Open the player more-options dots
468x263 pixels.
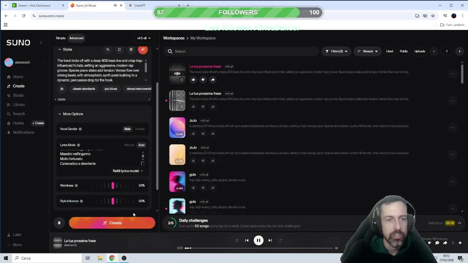pyautogui.click(x=453, y=243)
